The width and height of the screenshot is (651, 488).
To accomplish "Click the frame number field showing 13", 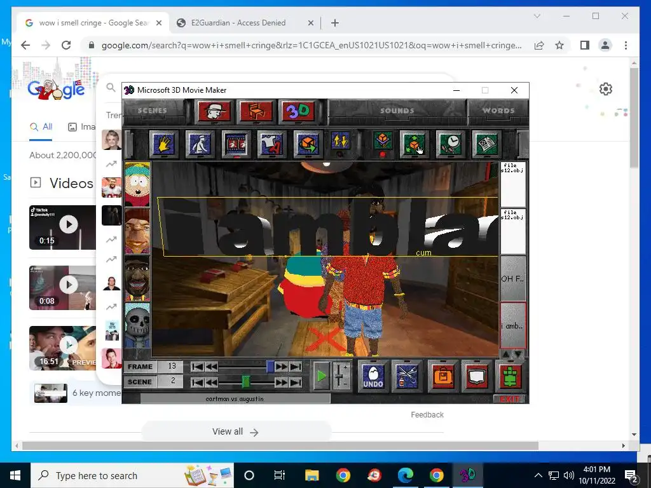I will [x=172, y=367].
